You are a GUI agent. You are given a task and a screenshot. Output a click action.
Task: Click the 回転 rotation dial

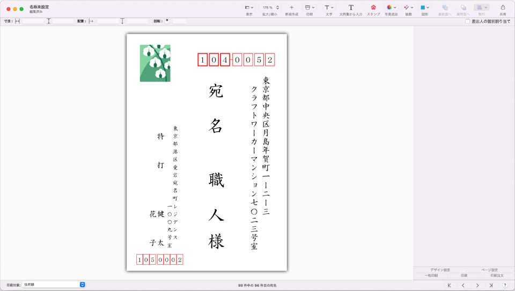click(x=167, y=21)
